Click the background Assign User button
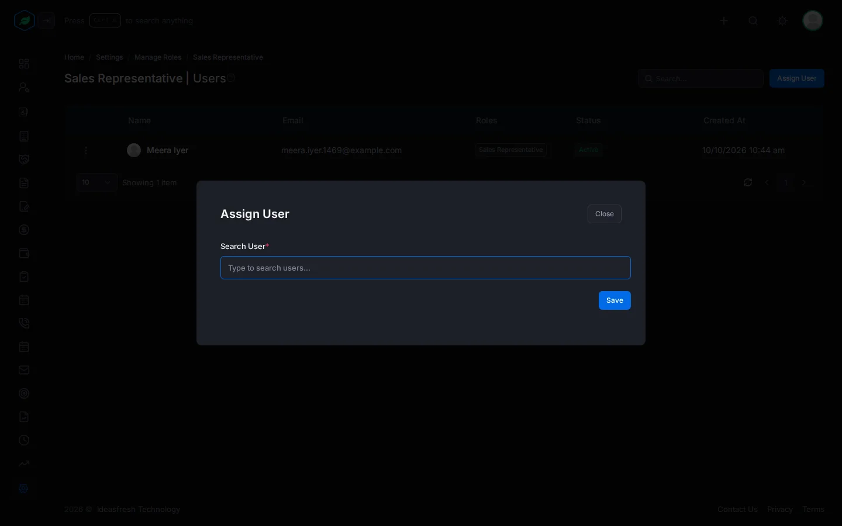842x526 pixels. pos(797,78)
